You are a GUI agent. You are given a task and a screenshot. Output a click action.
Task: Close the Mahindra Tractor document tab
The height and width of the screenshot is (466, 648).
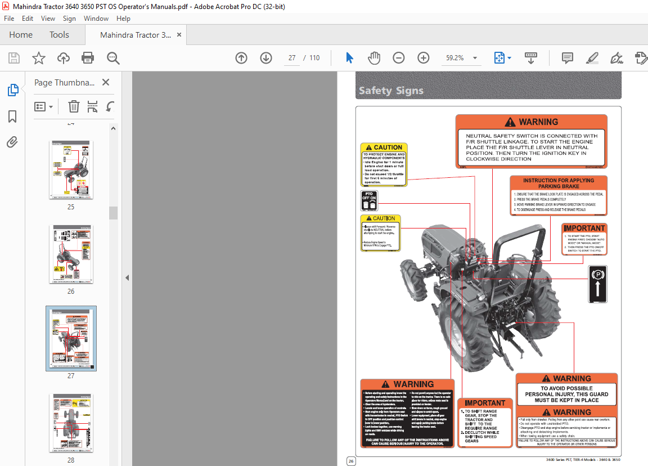(x=179, y=35)
